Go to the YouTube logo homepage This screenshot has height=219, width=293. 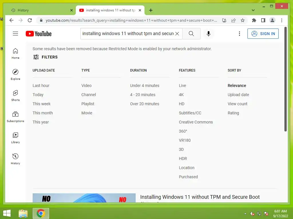click(39, 34)
